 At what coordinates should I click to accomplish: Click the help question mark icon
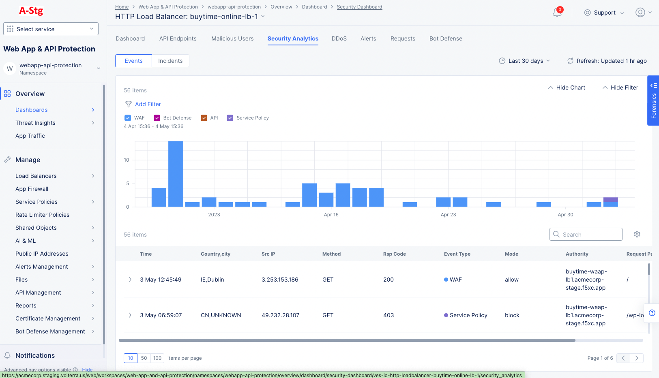coord(652,313)
